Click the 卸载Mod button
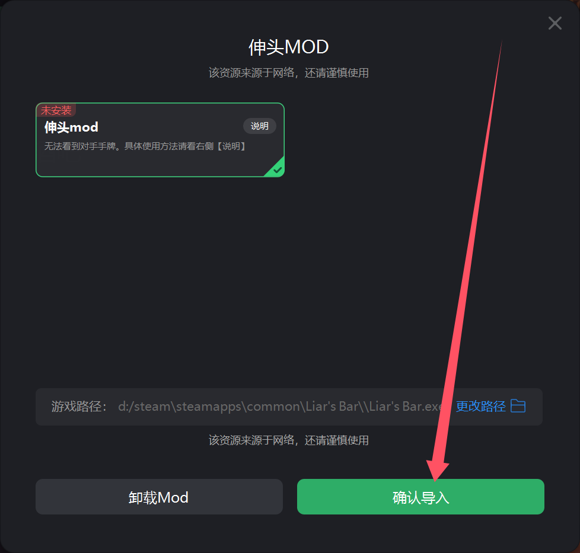The width and height of the screenshot is (580, 553). [x=159, y=497]
